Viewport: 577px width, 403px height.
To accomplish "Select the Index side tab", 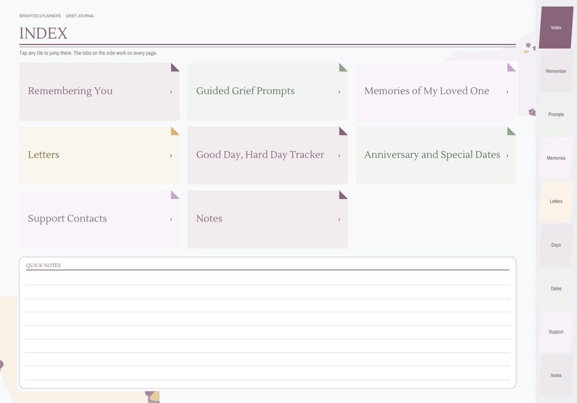I will (x=556, y=28).
